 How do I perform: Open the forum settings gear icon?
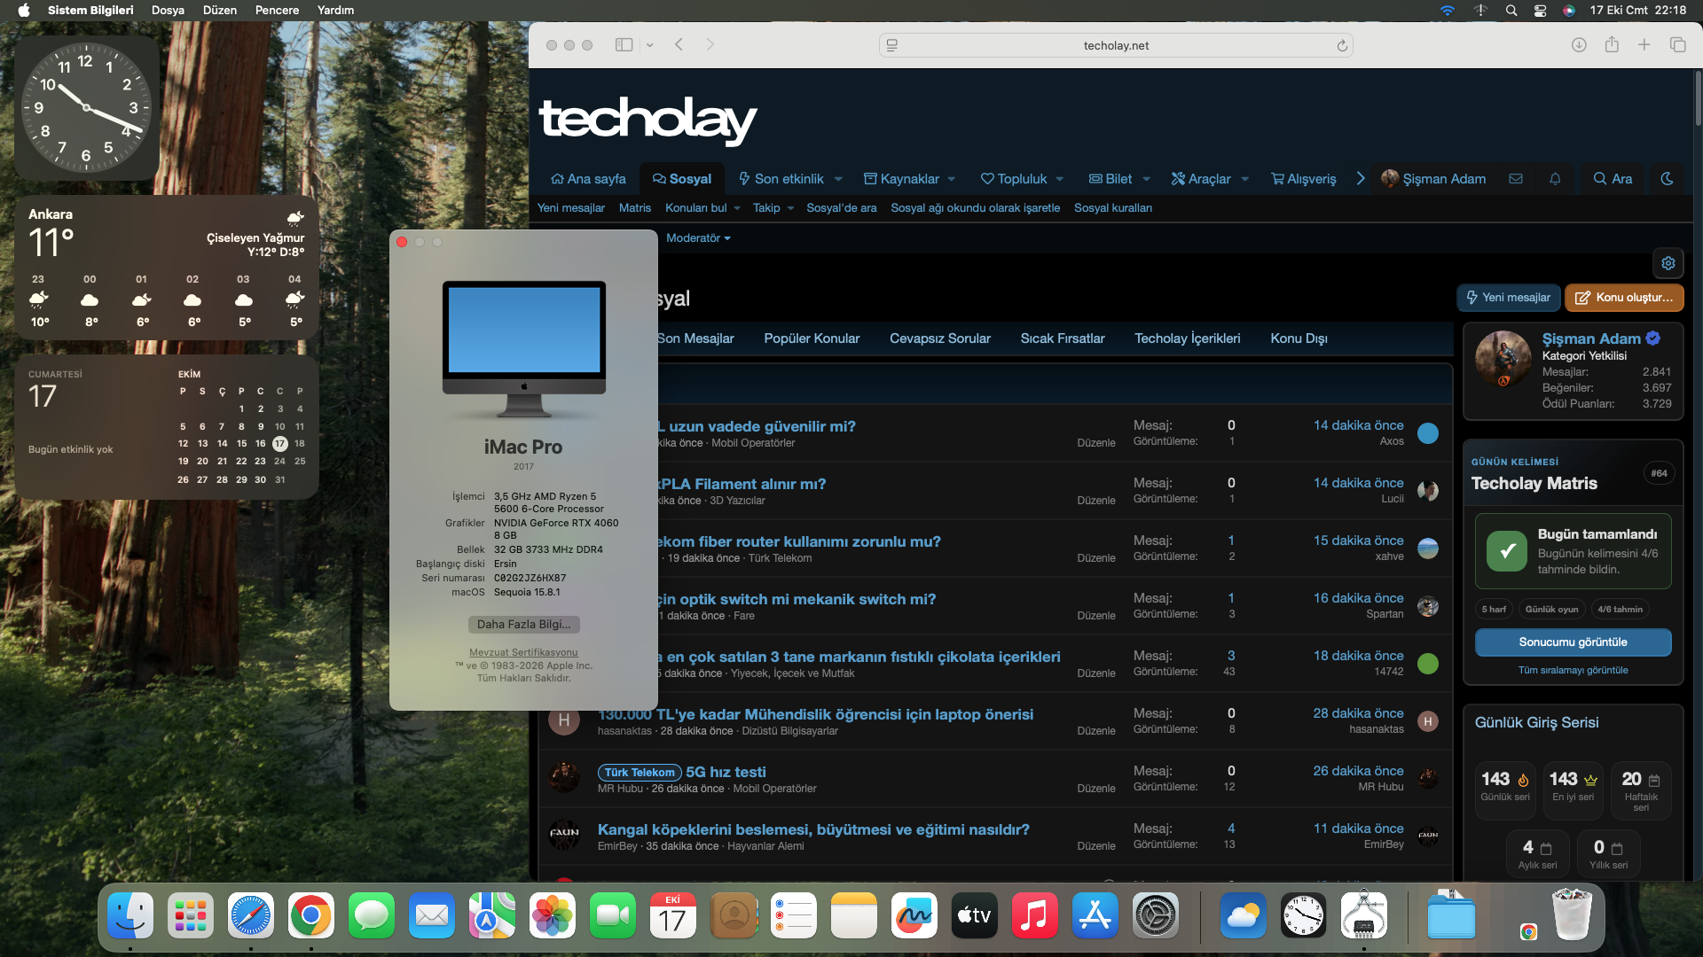click(1668, 263)
